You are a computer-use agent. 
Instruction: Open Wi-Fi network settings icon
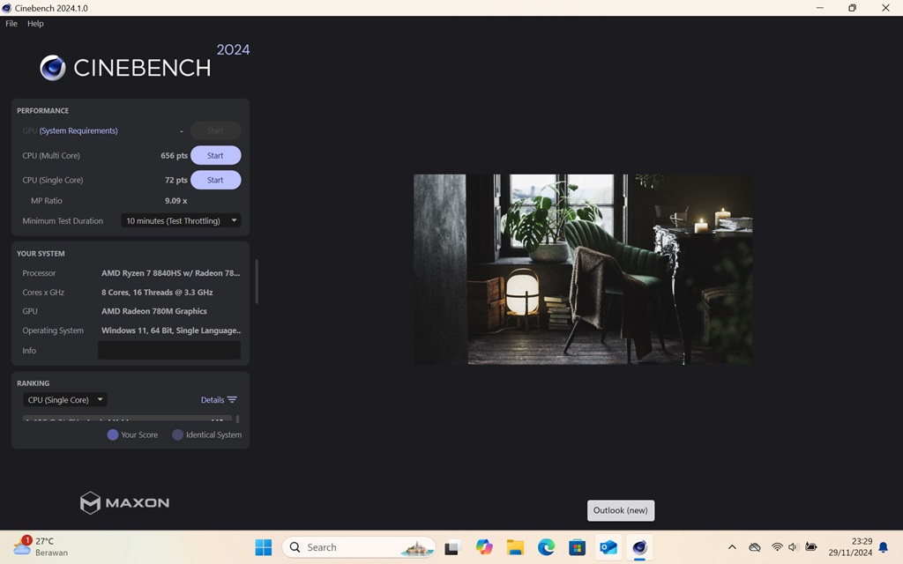click(777, 547)
